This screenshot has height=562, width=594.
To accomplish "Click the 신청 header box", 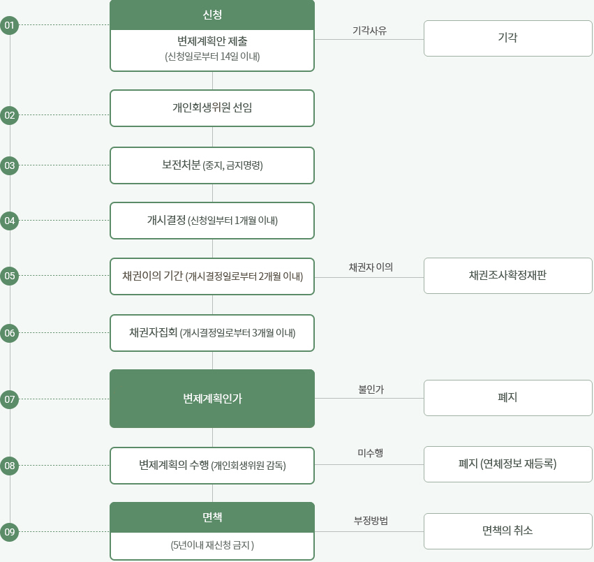I will tap(212, 15).
